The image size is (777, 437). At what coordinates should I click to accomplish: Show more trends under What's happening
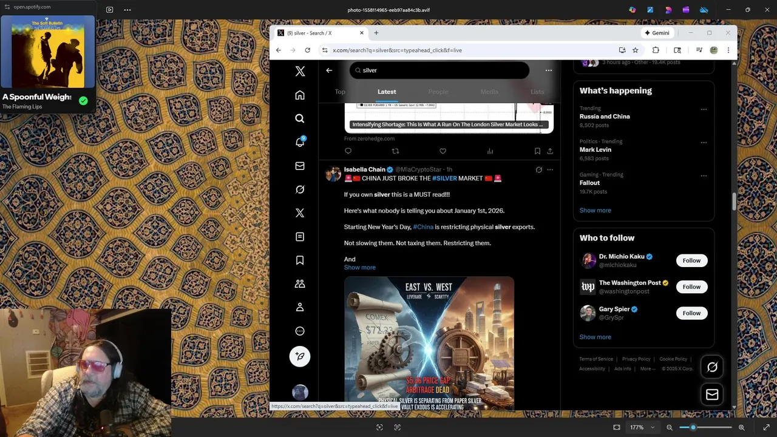pyautogui.click(x=595, y=211)
